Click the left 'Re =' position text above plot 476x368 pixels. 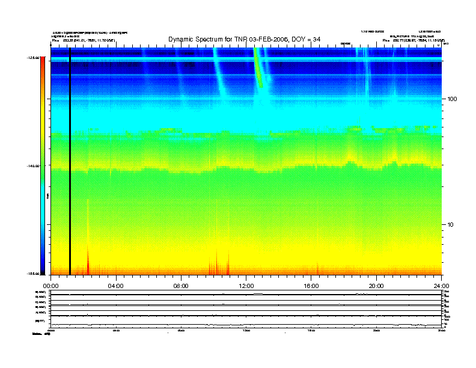tap(84, 40)
